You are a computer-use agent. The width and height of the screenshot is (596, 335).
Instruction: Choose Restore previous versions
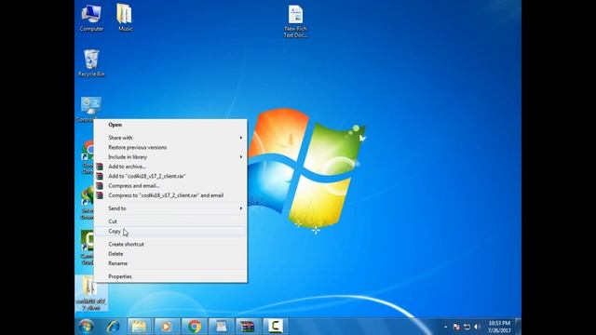170,147
